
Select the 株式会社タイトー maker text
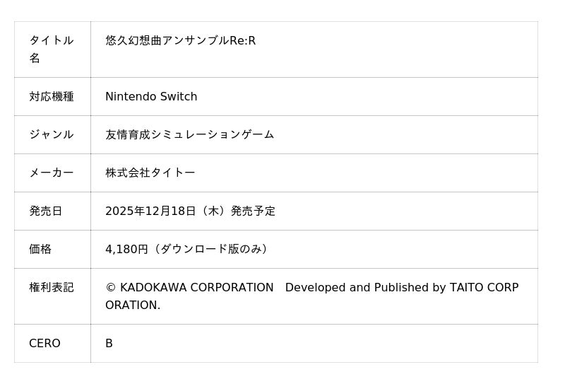coord(150,173)
